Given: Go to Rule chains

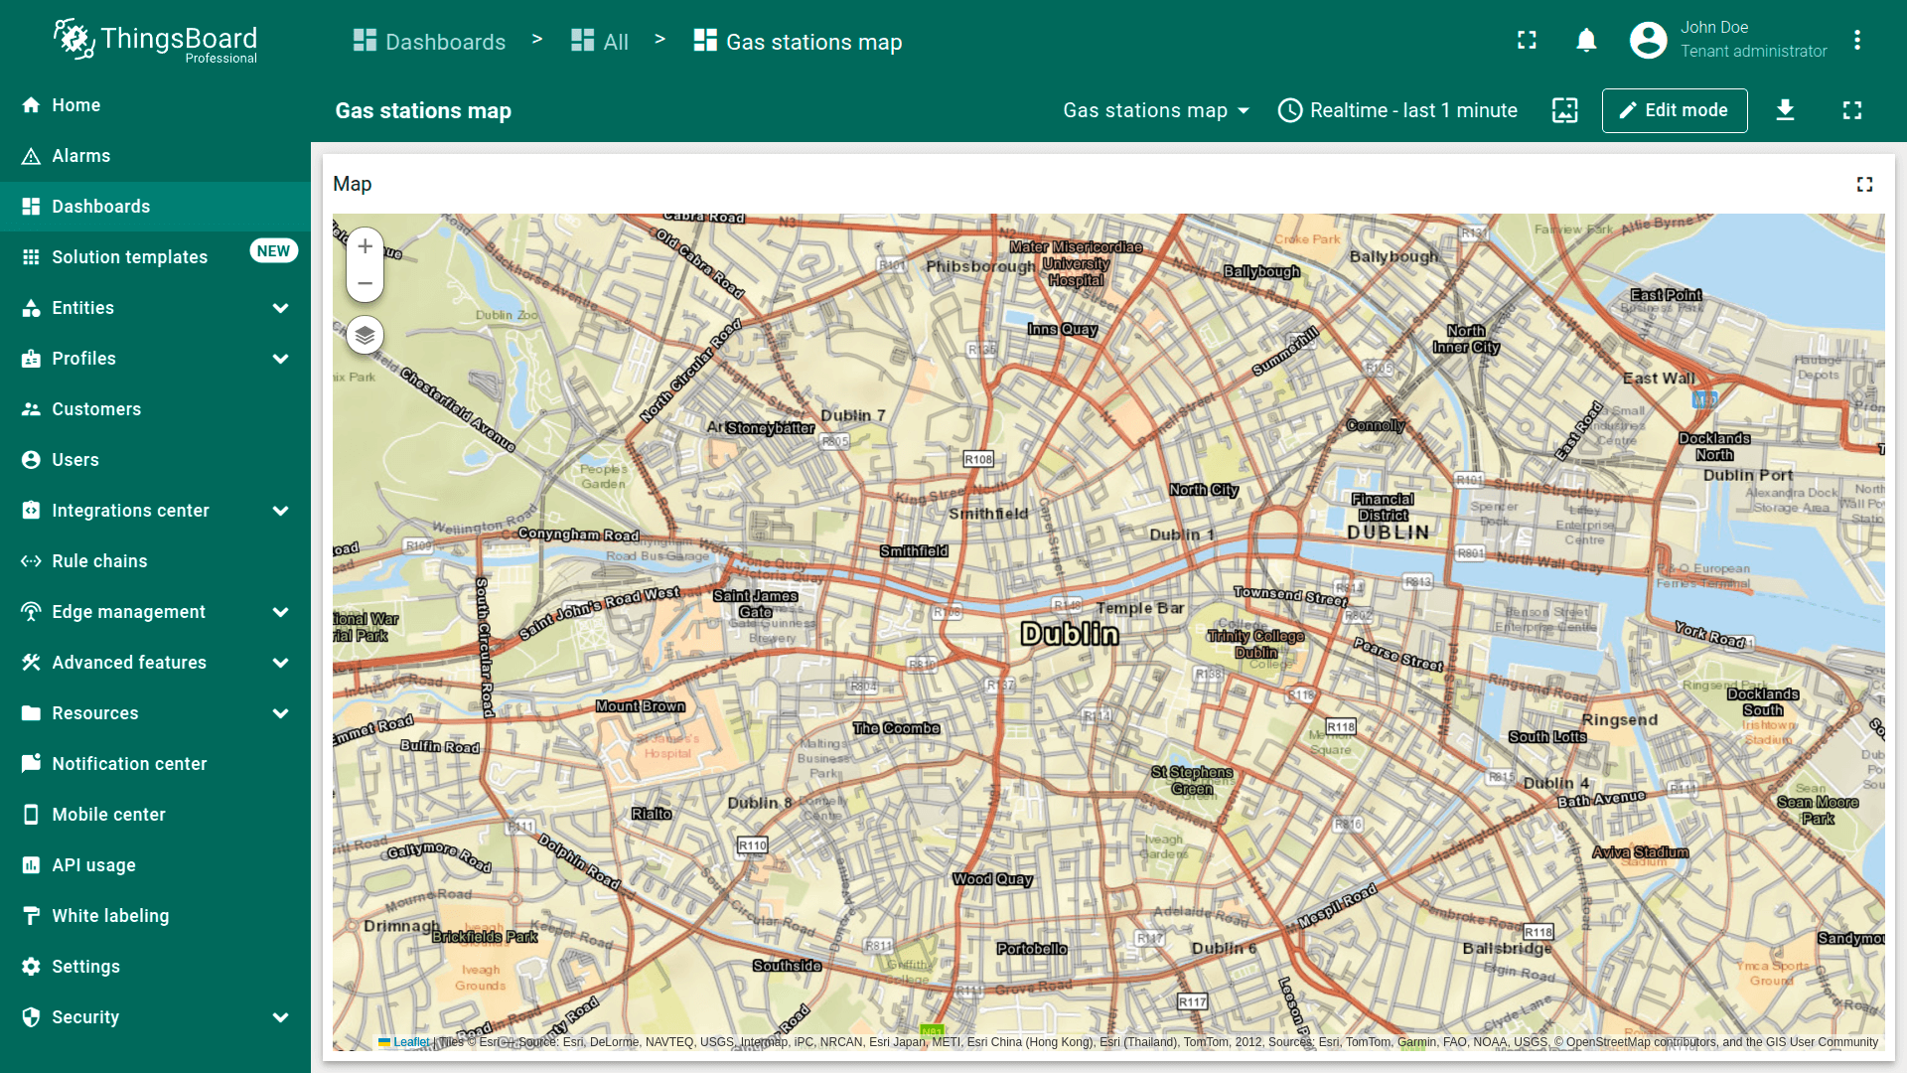Looking at the screenshot, I should pyautogui.click(x=99, y=561).
